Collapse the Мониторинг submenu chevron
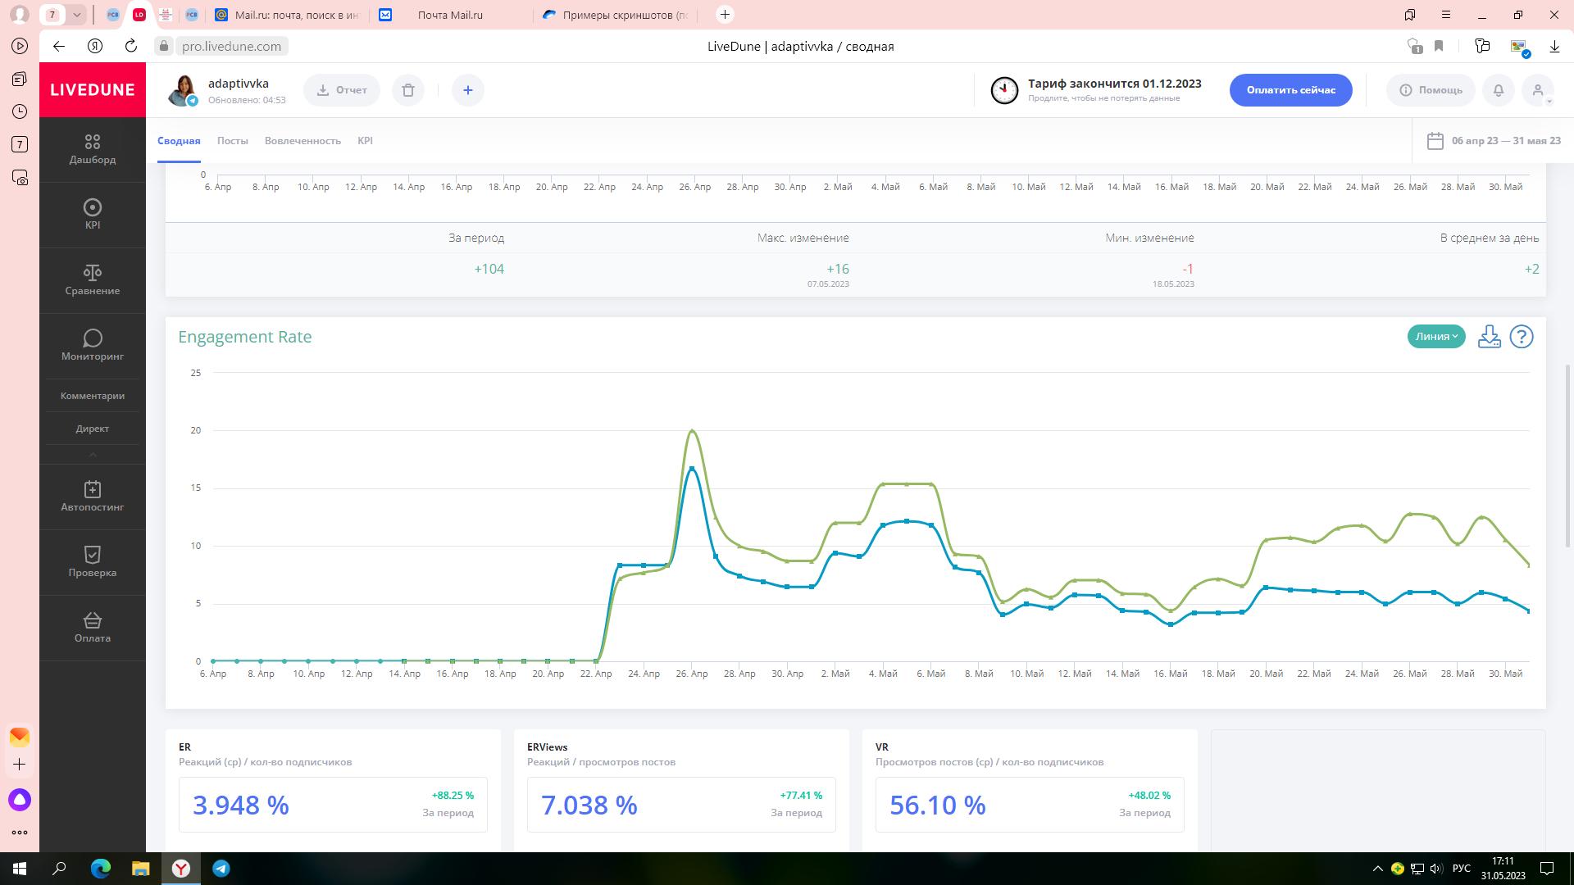1574x885 pixels. tap(93, 455)
